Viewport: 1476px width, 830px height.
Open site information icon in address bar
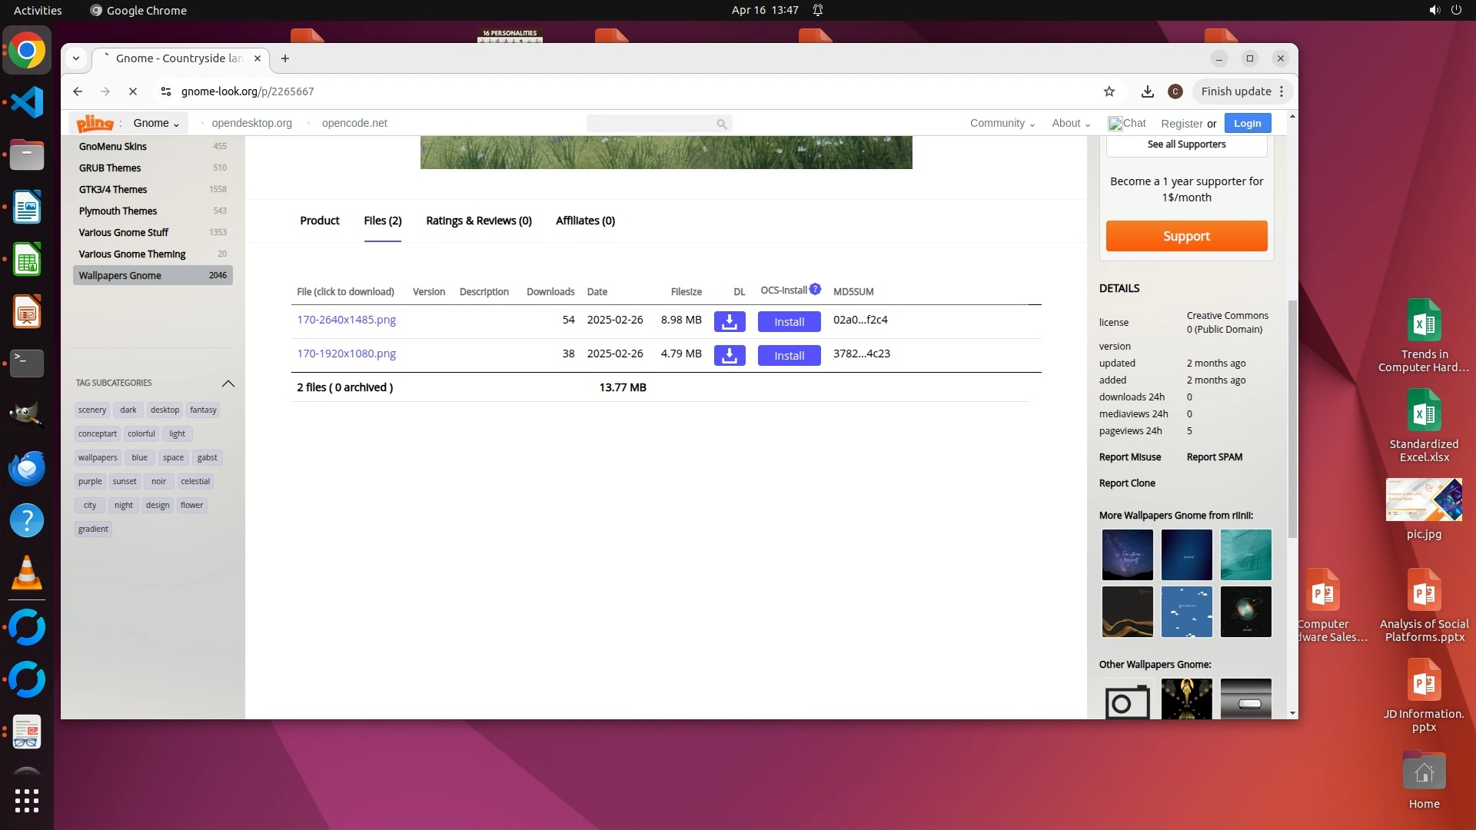(x=165, y=91)
